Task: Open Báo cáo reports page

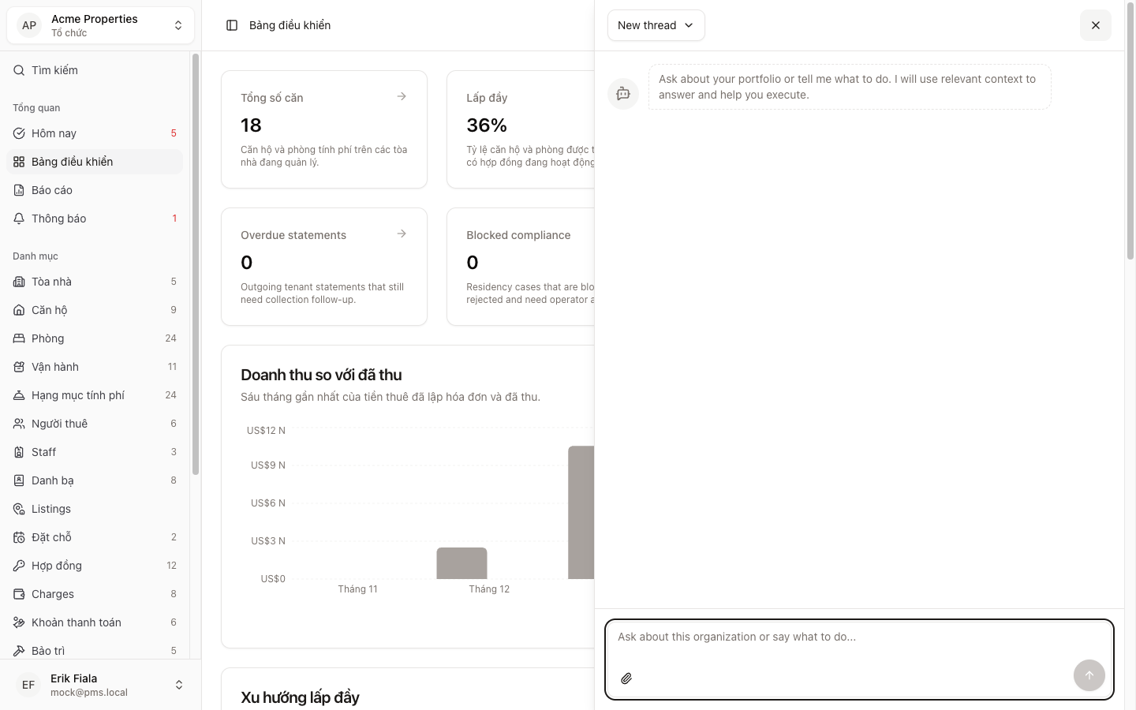Action: tap(52, 190)
